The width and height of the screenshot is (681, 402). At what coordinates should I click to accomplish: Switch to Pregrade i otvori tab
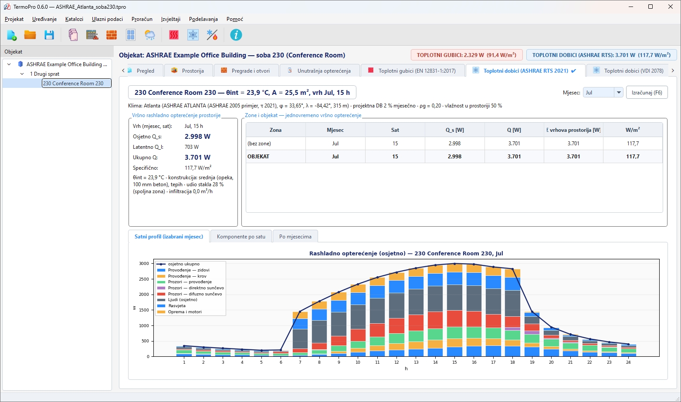tap(246, 70)
